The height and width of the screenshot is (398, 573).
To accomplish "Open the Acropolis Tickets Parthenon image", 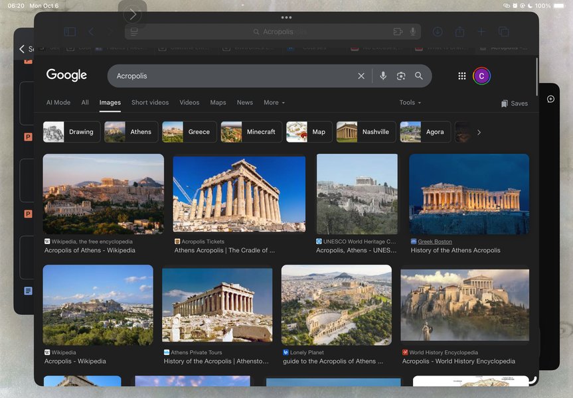I will pos(239,193).
